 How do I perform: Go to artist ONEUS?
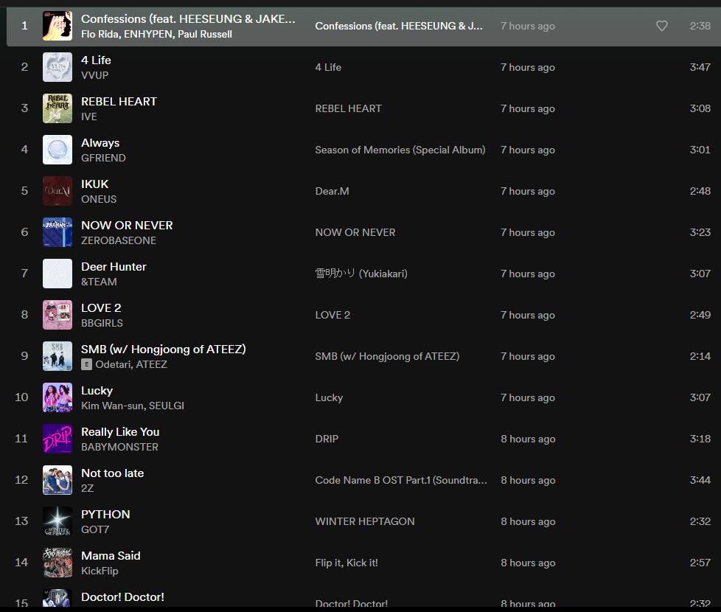99,200
